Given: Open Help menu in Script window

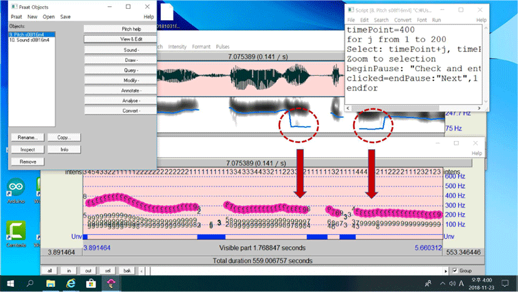Looking at the screenshot, I should point(481,20).
